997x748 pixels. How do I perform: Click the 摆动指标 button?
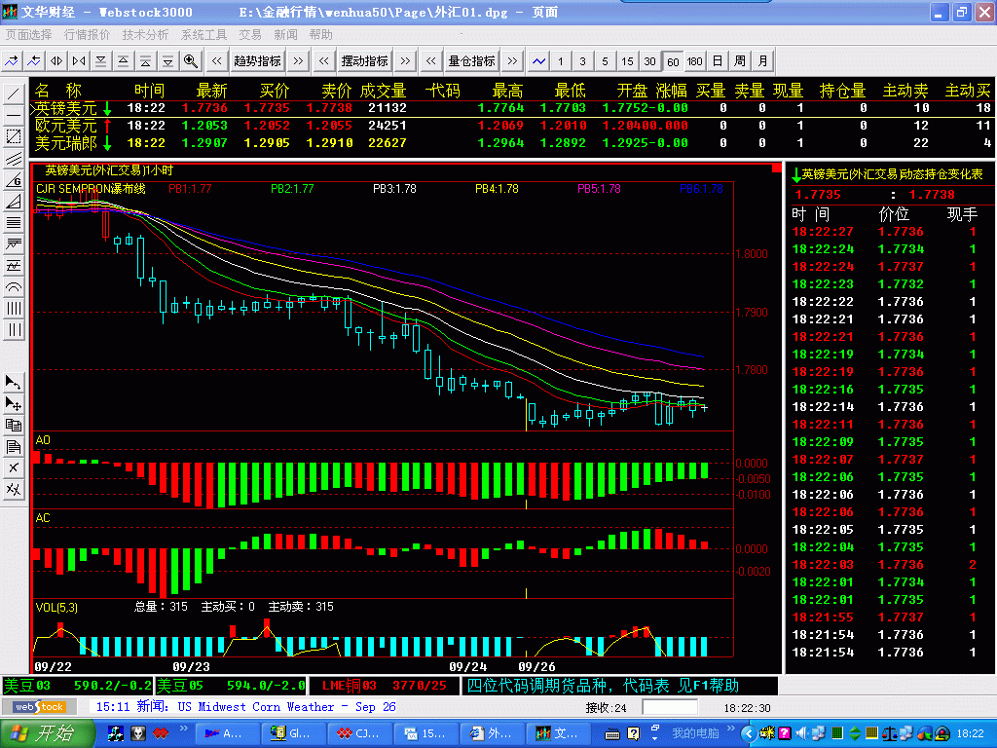(364, 61)
